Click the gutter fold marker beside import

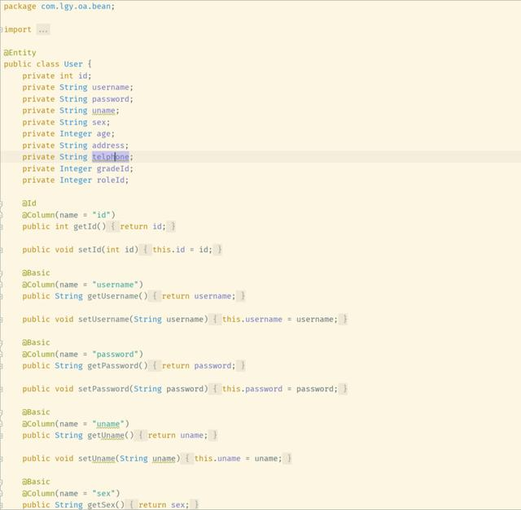click(x=2, y=29)
